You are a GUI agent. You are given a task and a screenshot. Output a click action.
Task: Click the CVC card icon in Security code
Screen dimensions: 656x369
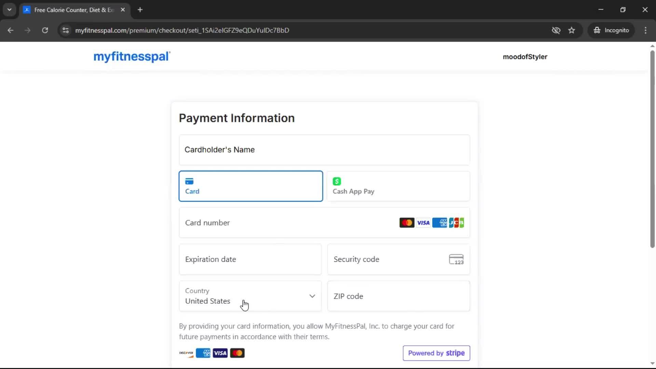tap(456, 259)
